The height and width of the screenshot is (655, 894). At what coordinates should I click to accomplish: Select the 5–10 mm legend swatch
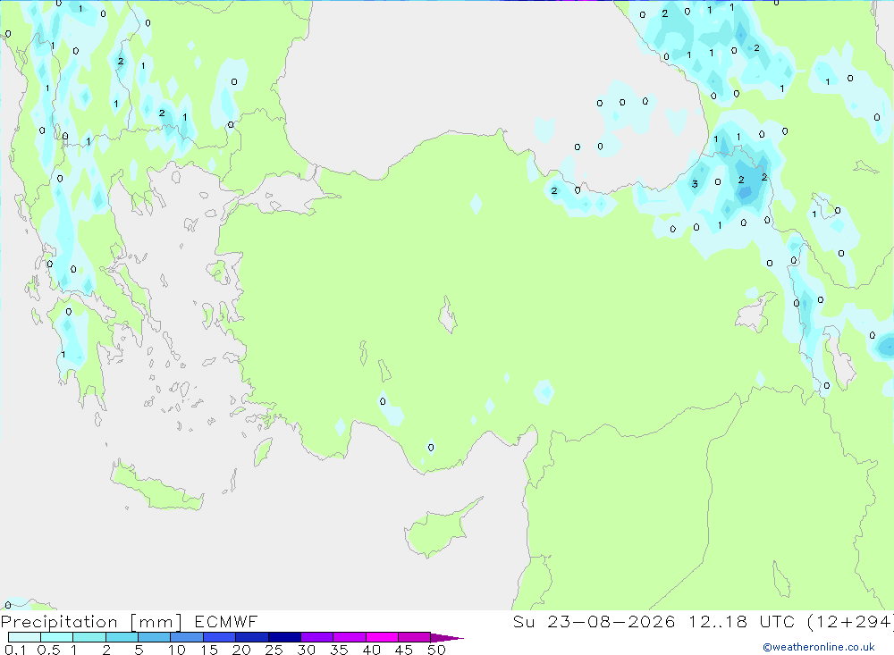(155, 637)
